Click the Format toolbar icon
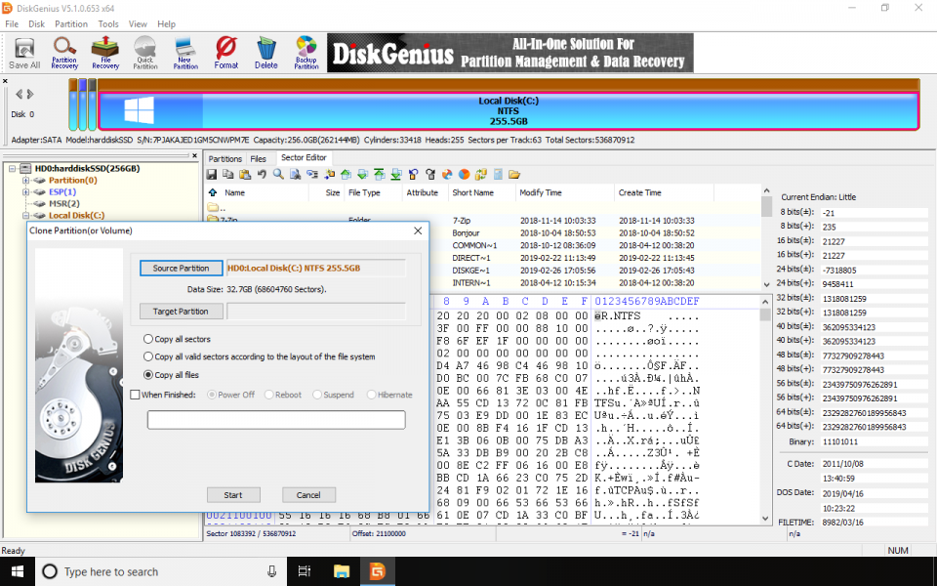937x586 pixels. coord(225,53)
